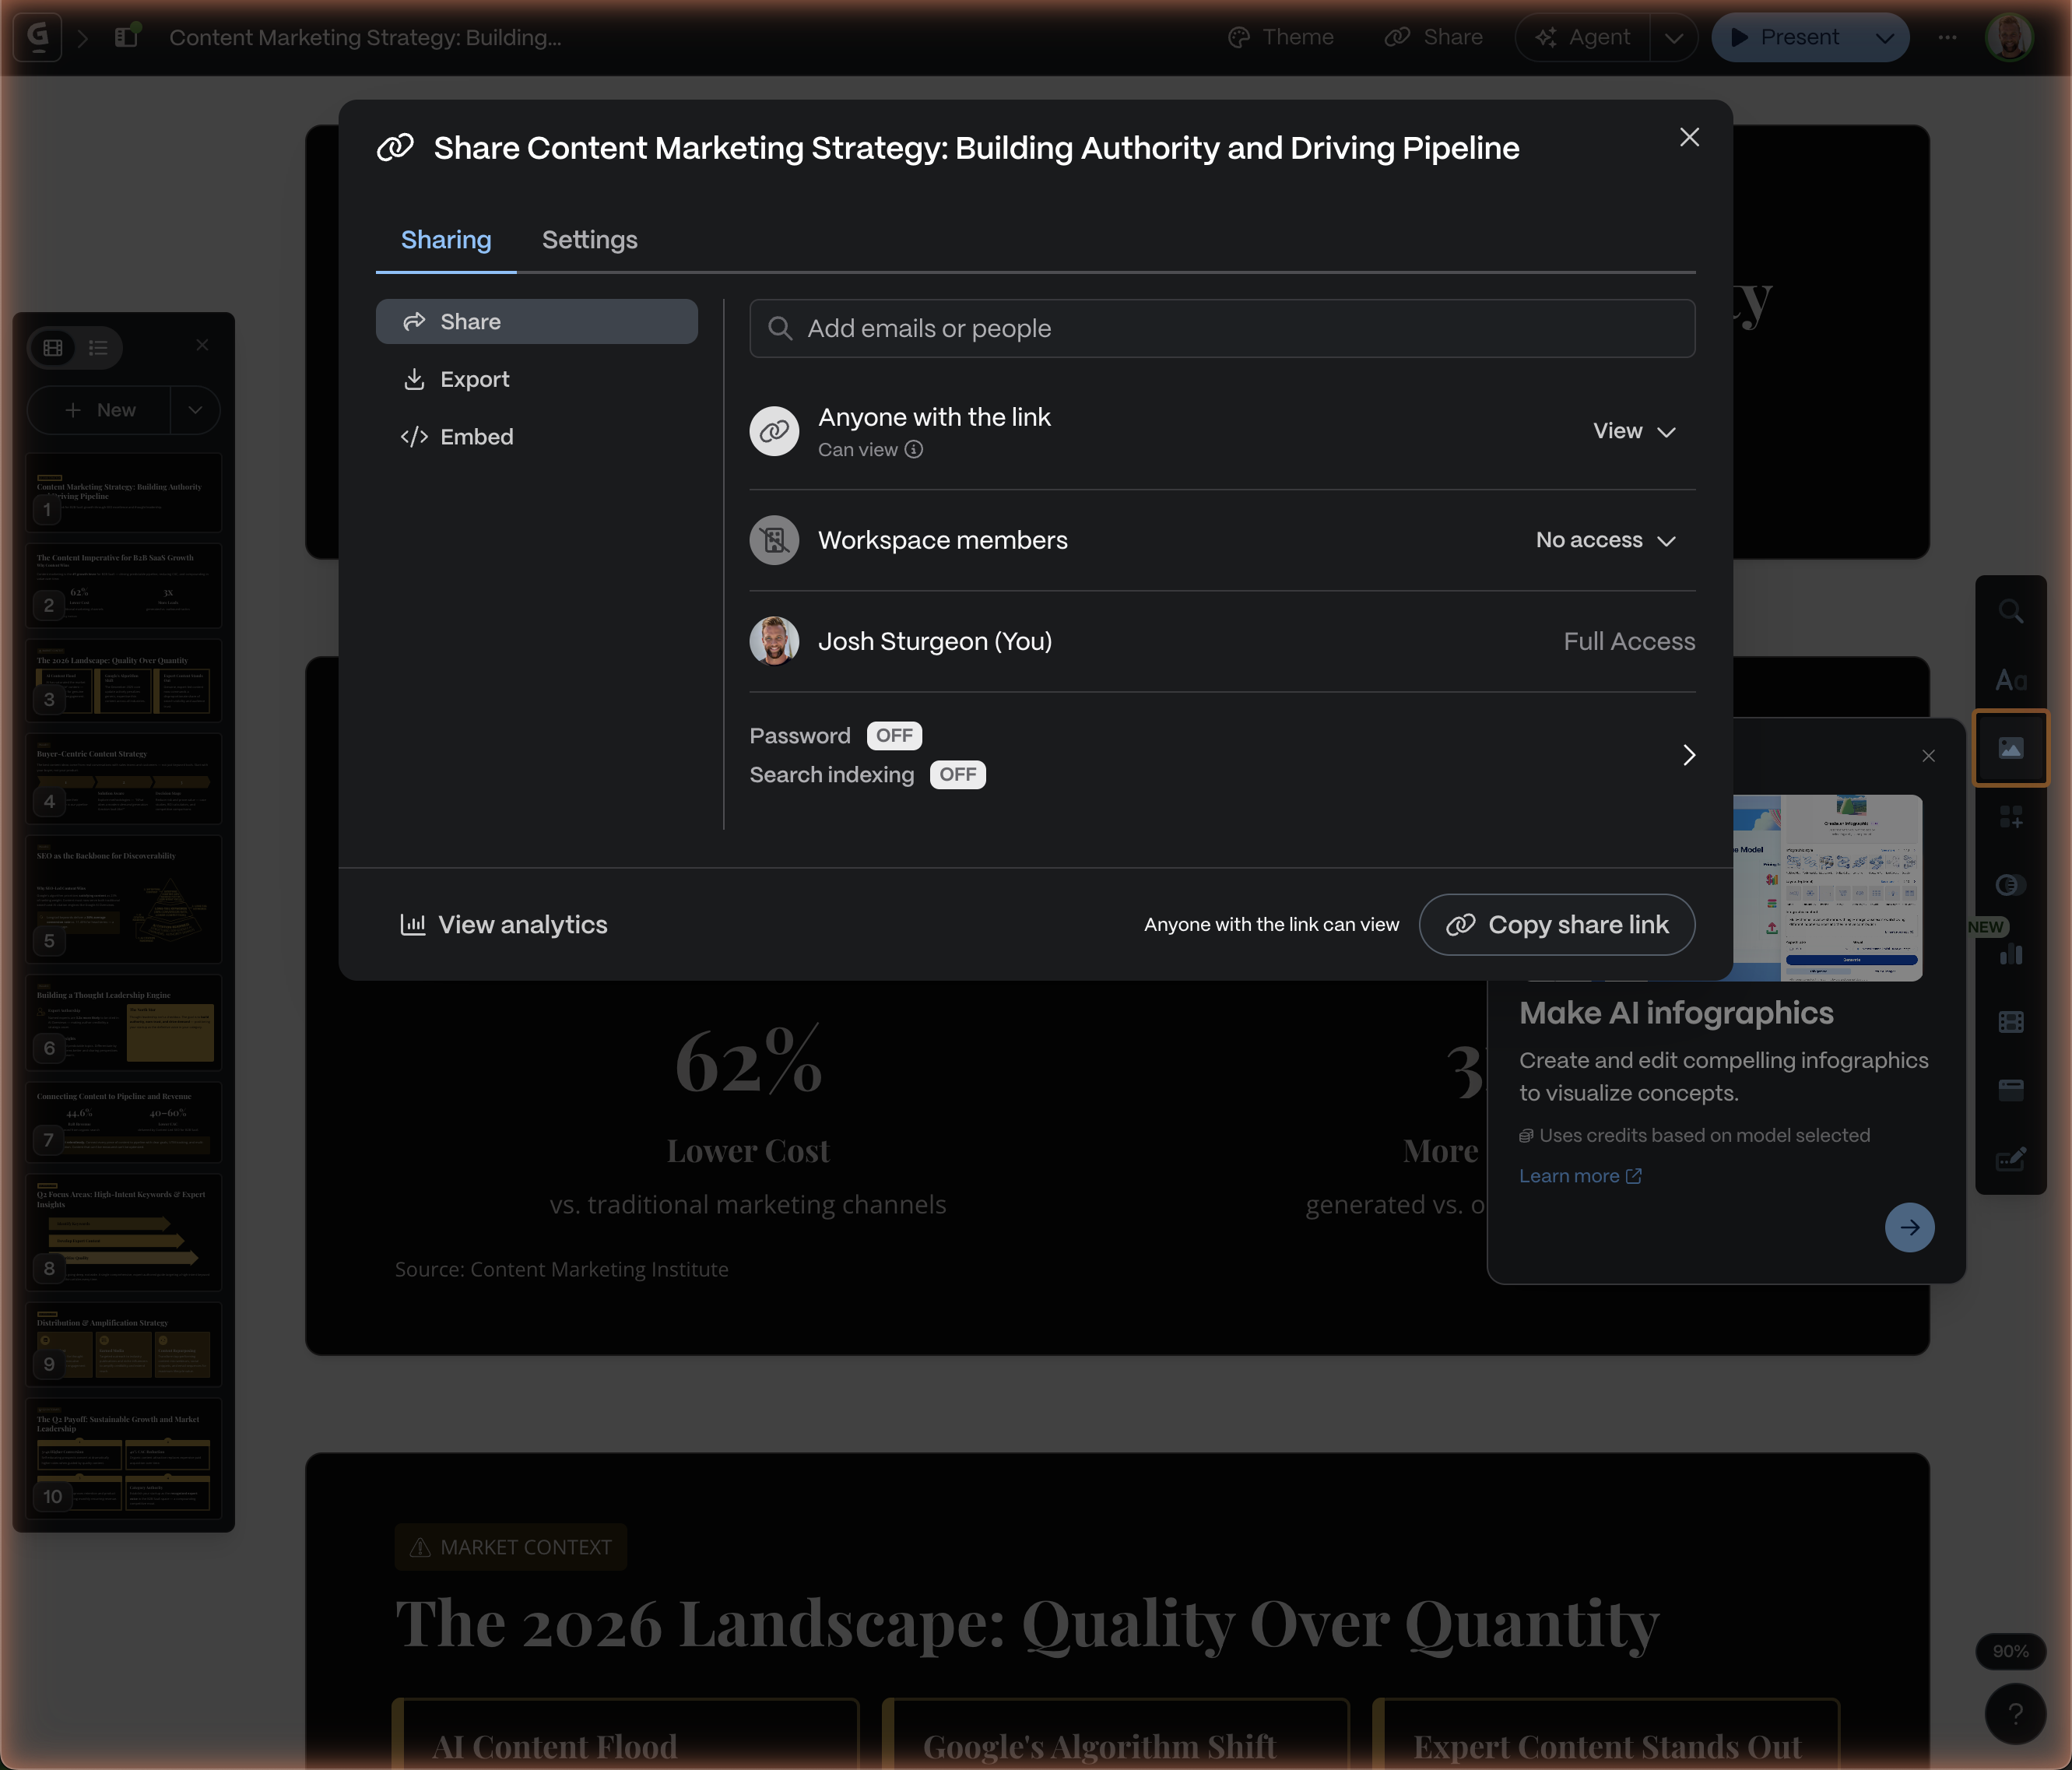
Task: Select the Export option in share dialog
Action: tap(474, 379)
